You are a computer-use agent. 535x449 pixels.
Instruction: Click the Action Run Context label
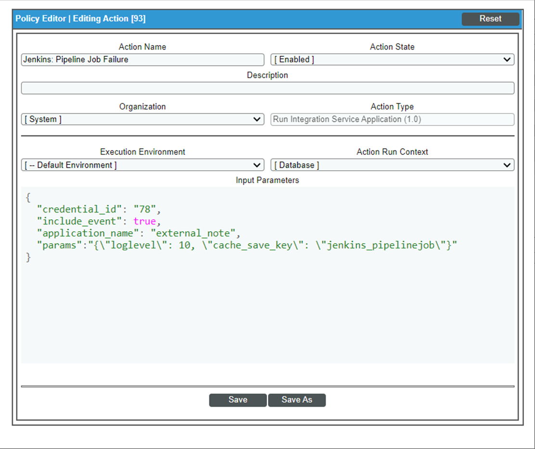coord(393,152)
